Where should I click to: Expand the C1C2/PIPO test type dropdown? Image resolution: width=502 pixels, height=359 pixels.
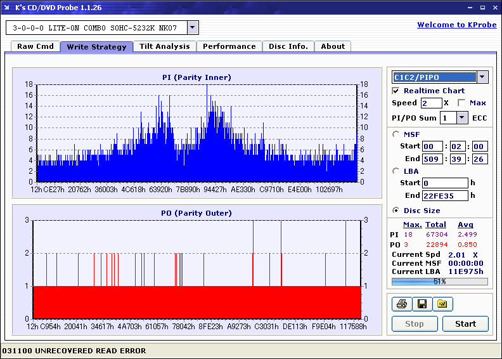[x=482, y=77]
